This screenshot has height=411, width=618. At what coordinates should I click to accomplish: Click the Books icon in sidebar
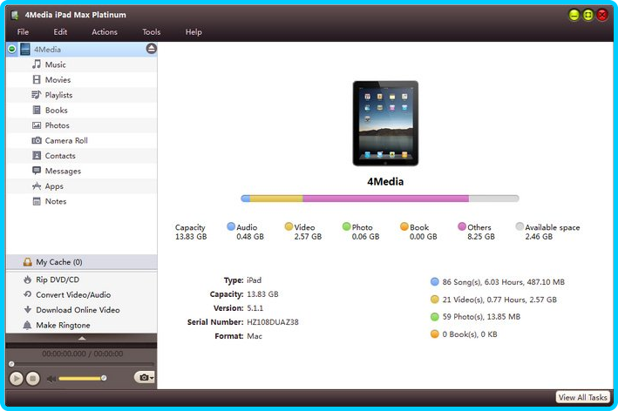37,111
